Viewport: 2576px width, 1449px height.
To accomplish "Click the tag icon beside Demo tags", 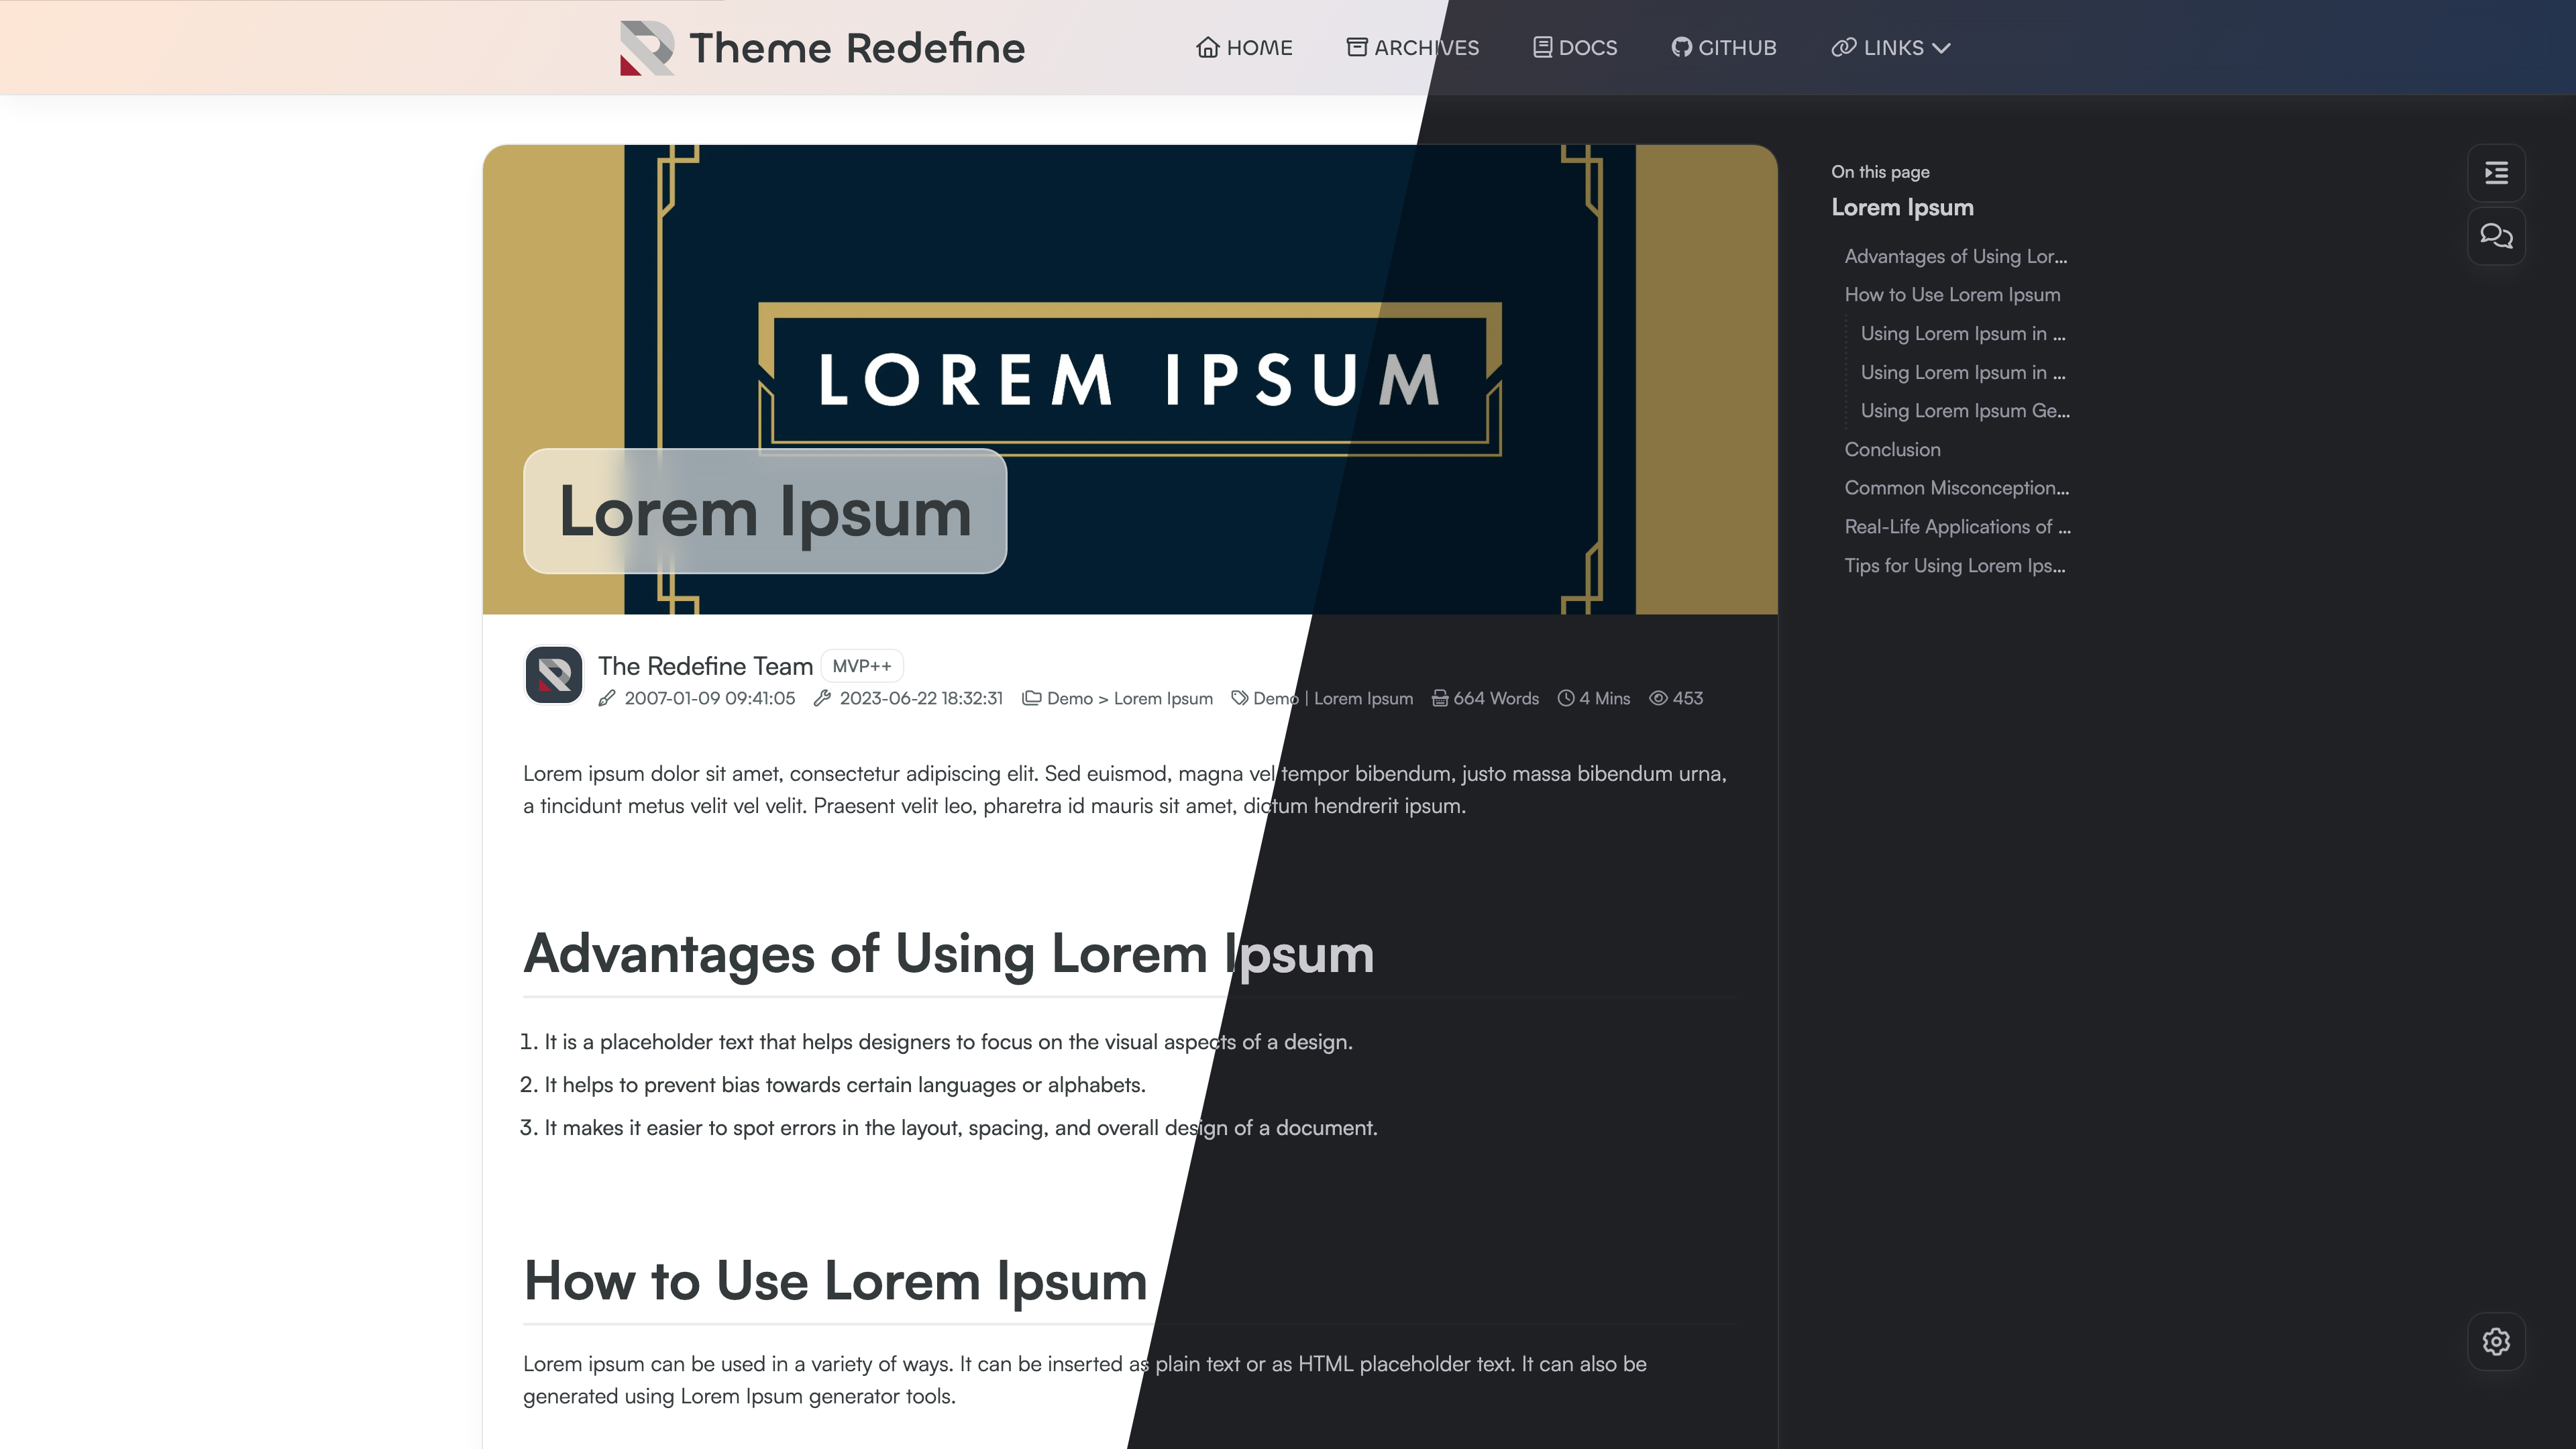I will [1239, 698].
